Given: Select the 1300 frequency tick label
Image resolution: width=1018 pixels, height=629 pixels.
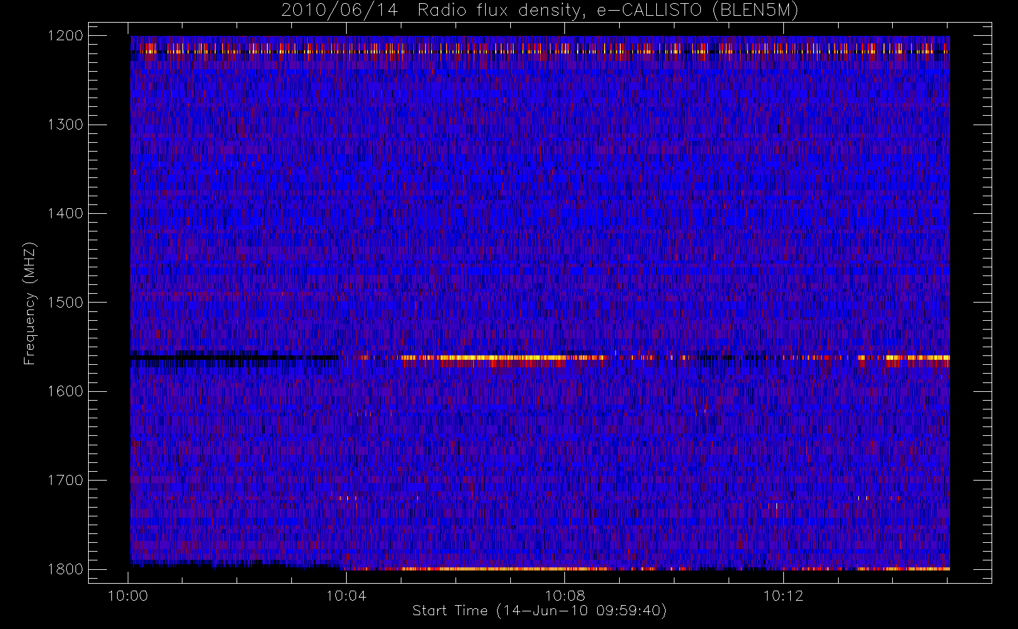Looking at the screenshot, I should click(66, 125).
